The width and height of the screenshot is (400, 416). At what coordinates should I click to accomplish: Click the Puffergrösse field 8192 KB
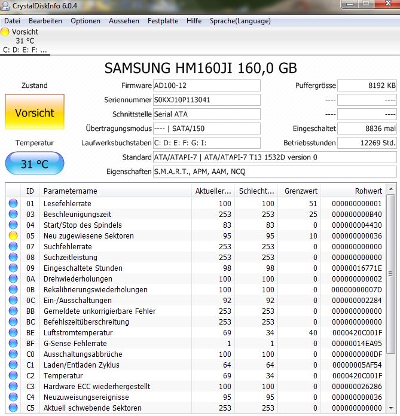click(x=367, y=85)
